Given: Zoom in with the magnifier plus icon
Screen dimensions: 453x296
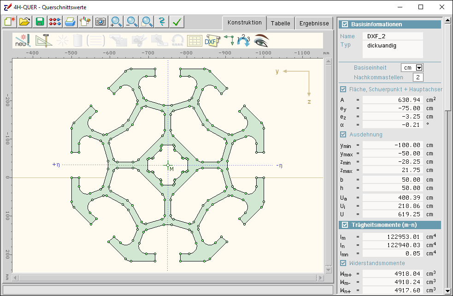Looking at the screenshot, I should click(116, 22).
